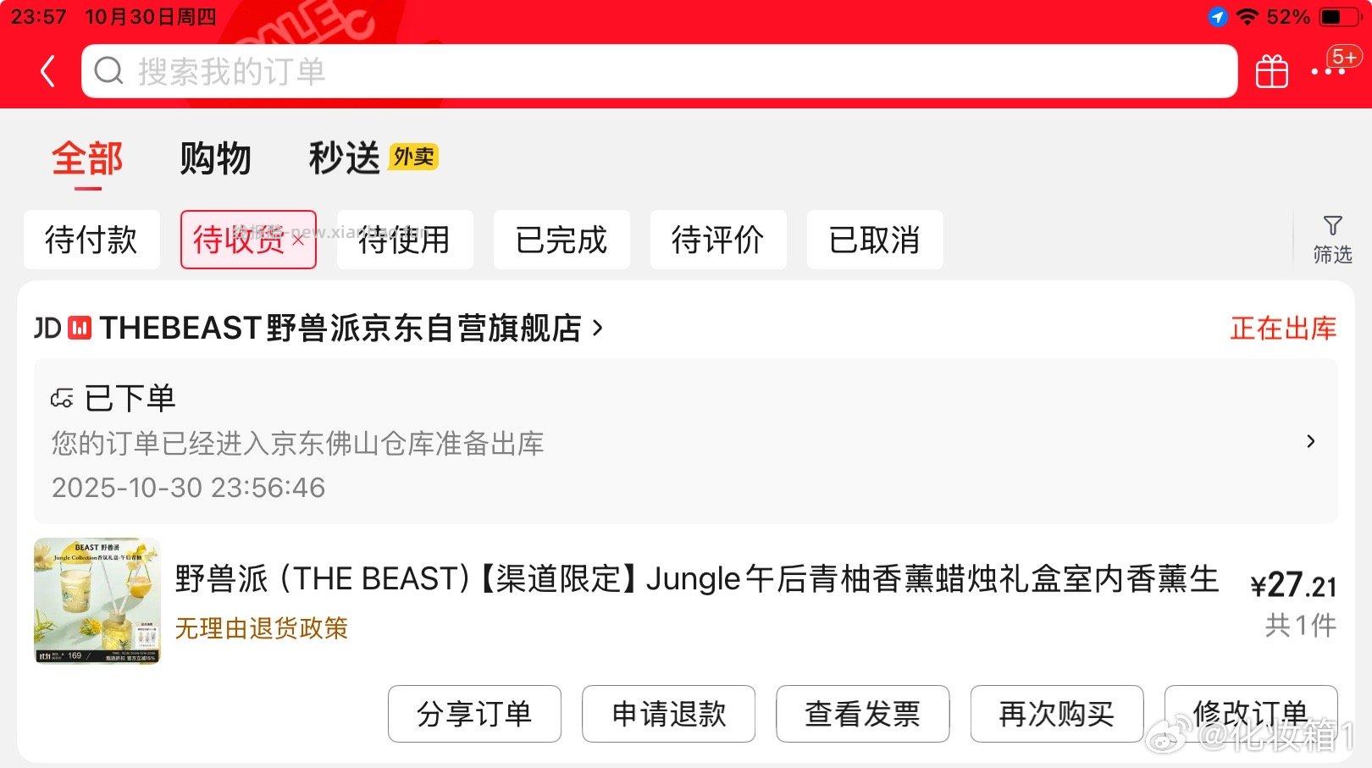Switch to the 秒送 外卖 tab
The height and width of the screenshot is (768, 1372).
point(373,157)
